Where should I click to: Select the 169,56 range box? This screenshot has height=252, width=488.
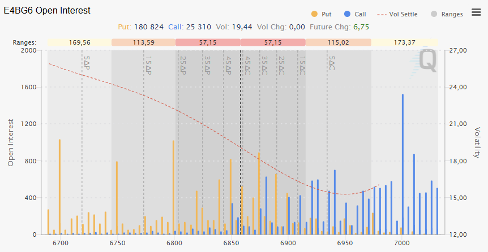tap(79, 42)
